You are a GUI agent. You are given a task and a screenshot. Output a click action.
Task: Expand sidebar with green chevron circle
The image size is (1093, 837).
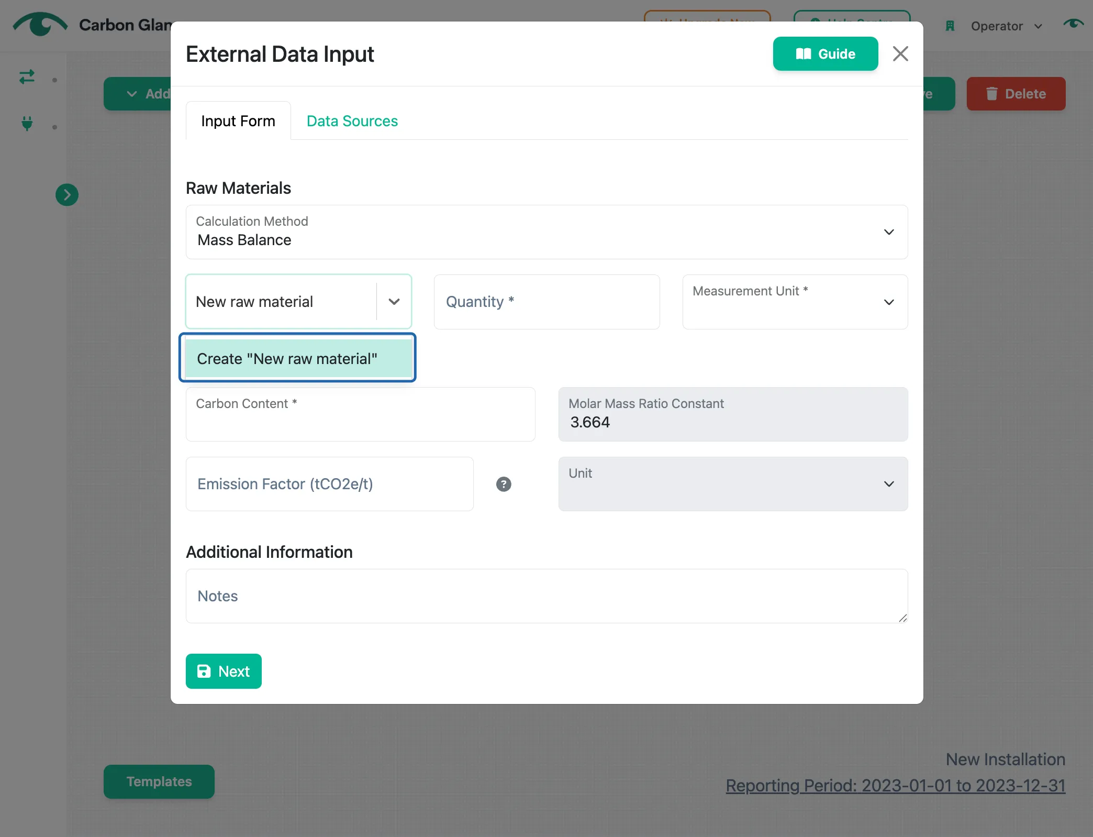67,195
